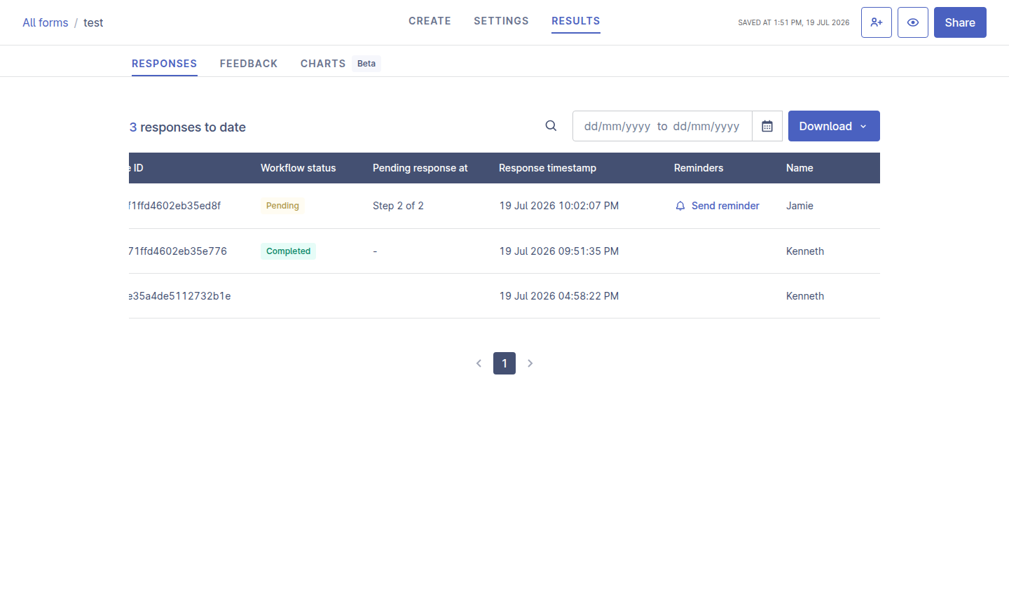Click response ID ending 35e776
The image size is (1009, 595).
coord(178,251)
